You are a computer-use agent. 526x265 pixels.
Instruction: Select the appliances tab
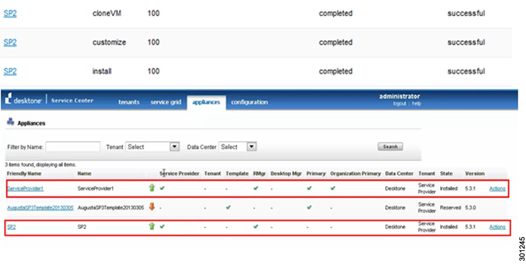point(206,102)
